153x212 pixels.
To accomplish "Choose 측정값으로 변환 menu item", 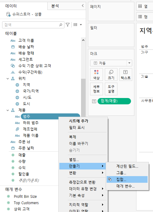I will [82, 182].
